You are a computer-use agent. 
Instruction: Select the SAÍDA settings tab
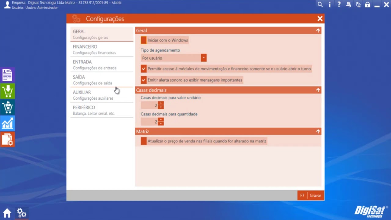click(x=102, y=80)
